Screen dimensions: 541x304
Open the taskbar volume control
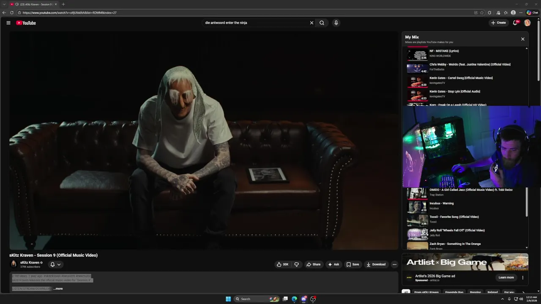point(522,299)
